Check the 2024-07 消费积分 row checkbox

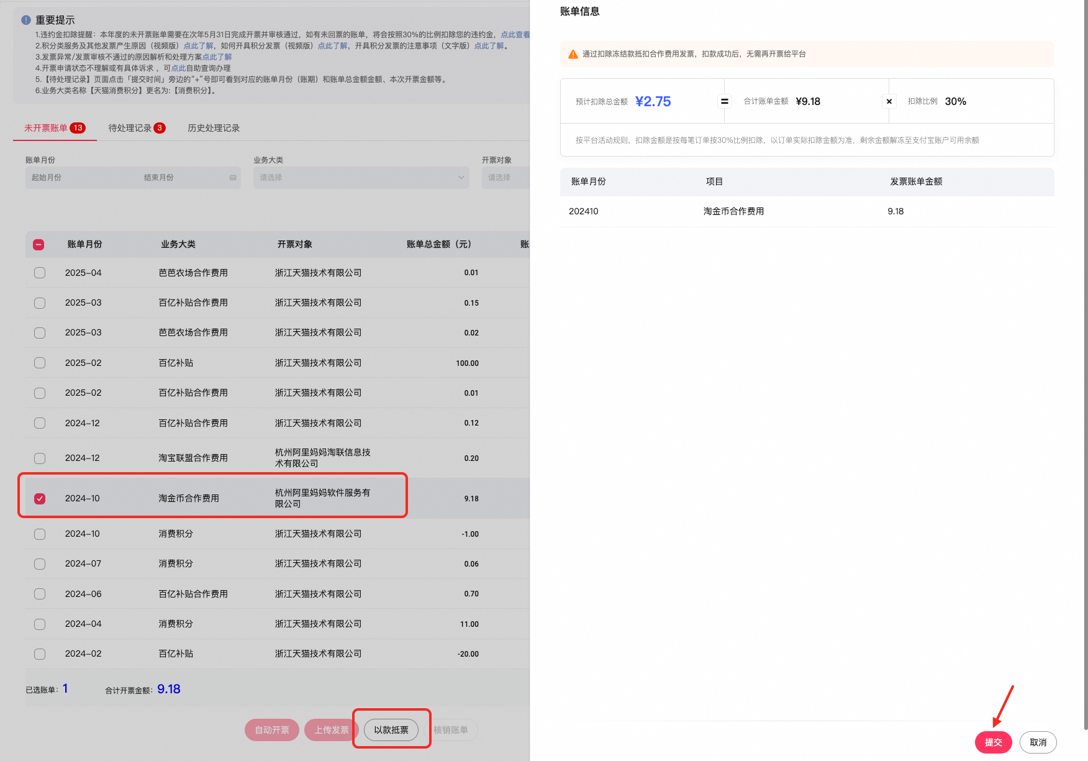point(40,564)
